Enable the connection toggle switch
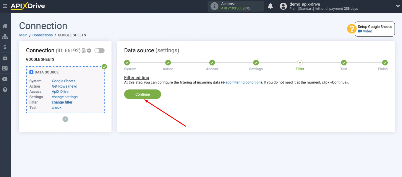Viewport: 402px width, 177px height. click(100, 50)
